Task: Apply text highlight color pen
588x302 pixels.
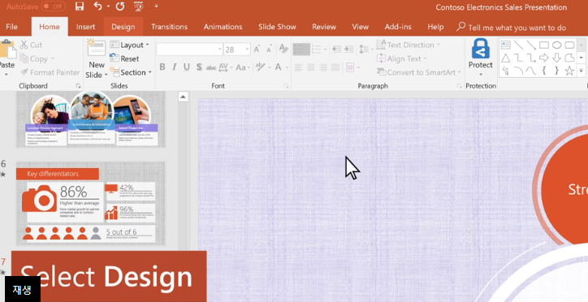Action: point(260,67)
